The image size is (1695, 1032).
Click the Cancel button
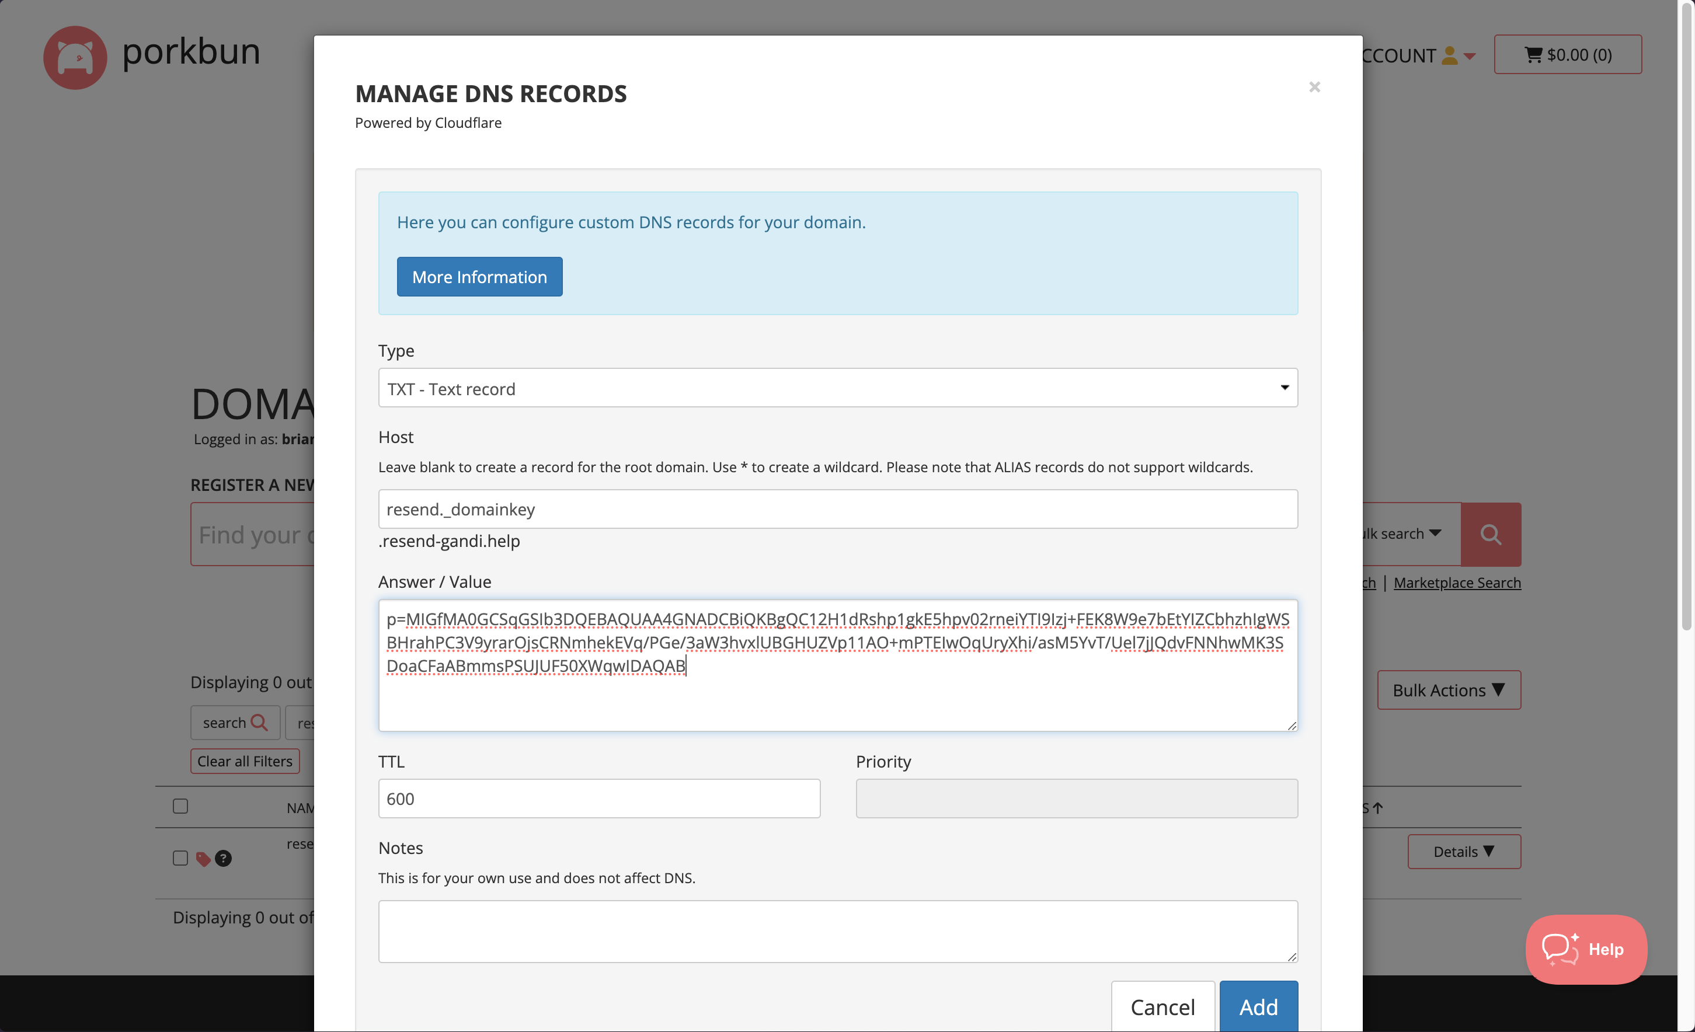tap(1163, 1006)
